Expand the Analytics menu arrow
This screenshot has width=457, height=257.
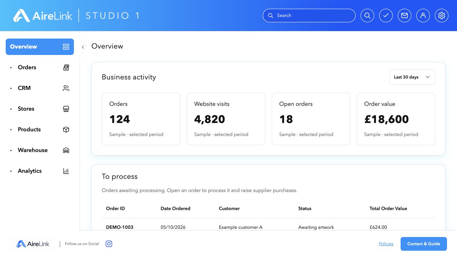[11, 171]
